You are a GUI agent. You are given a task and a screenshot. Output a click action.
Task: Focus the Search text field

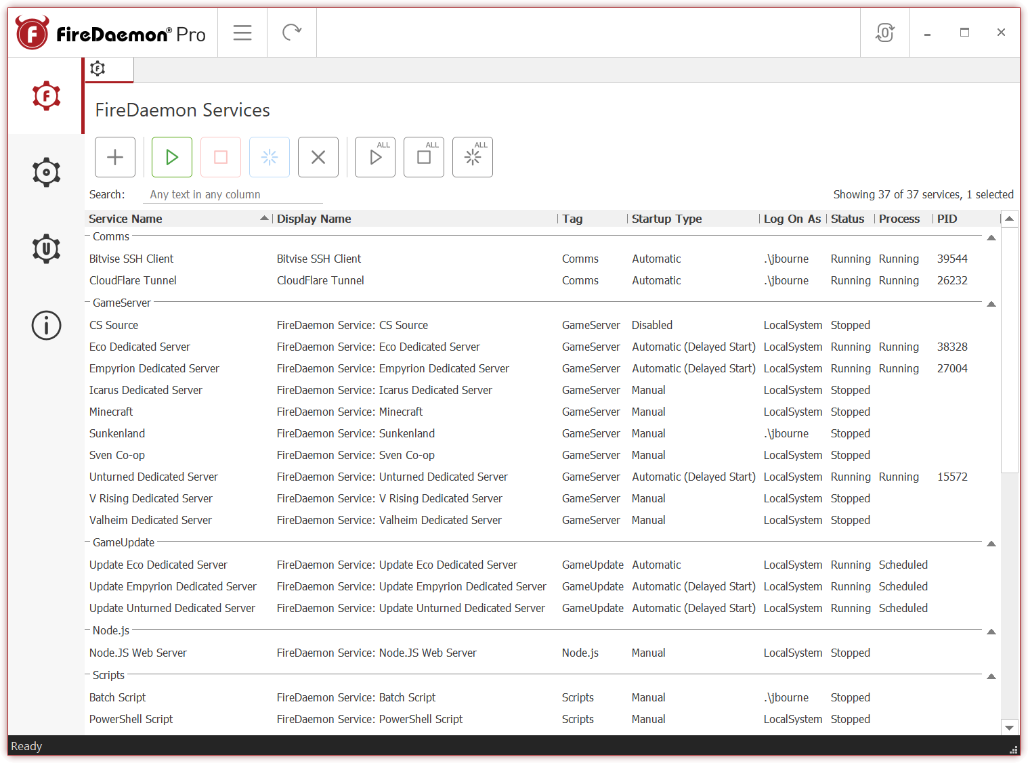point(232,194)
